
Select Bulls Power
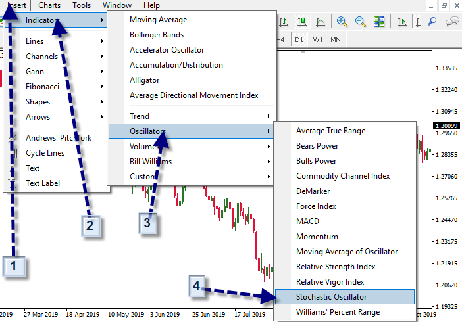click(344, 161)
